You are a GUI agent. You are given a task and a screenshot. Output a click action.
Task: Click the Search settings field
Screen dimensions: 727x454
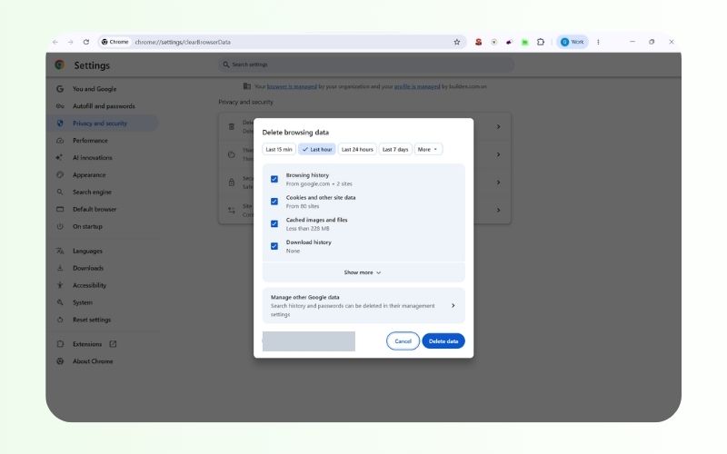click(x=366, y=64)
